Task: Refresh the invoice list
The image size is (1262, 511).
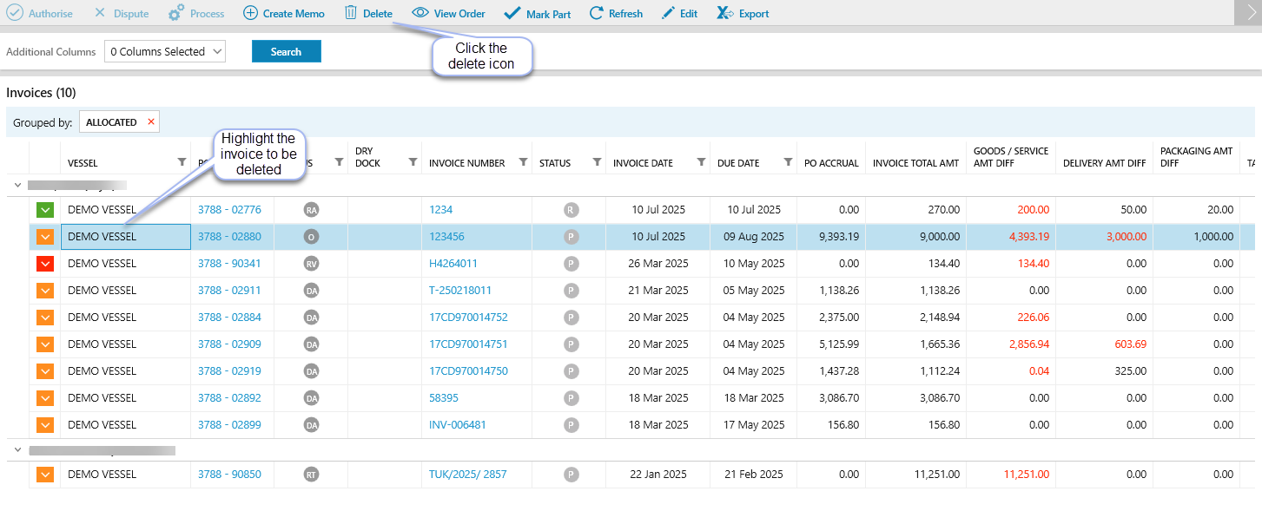Action: [x=596, y=13]
